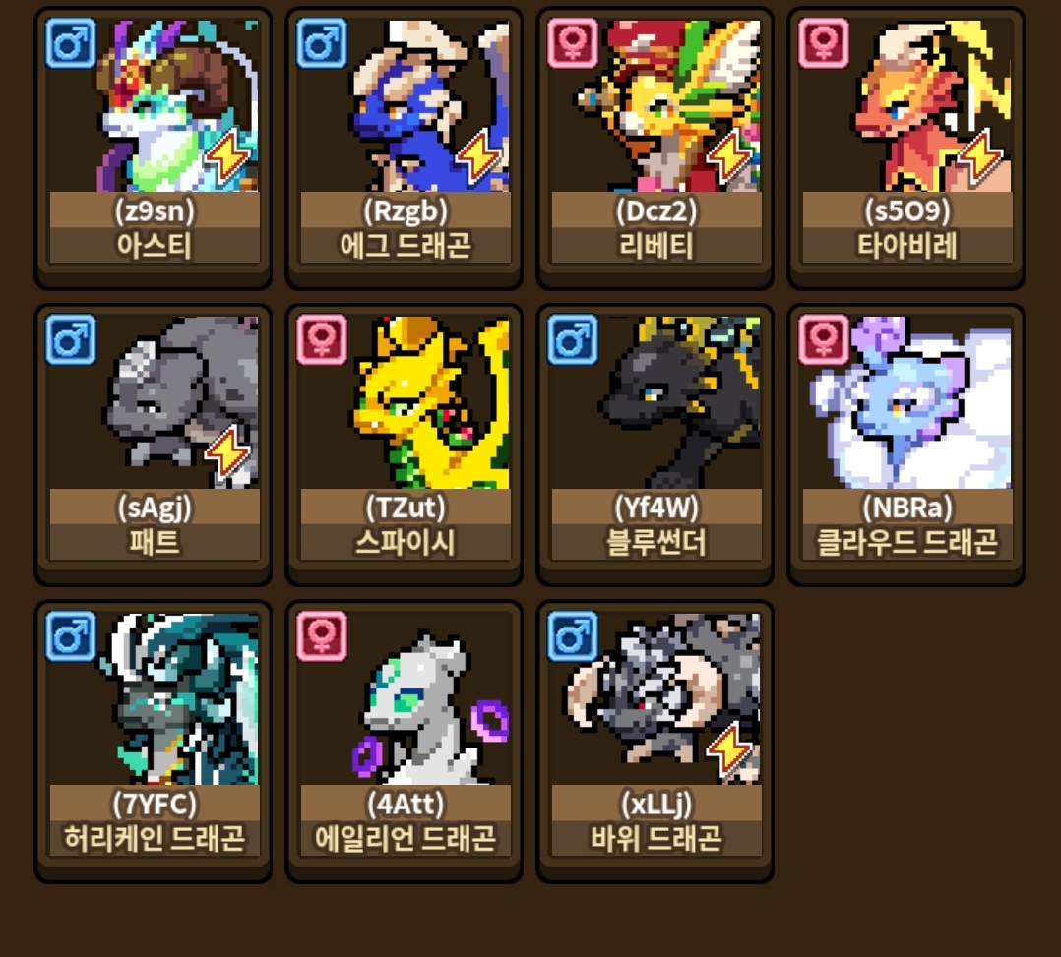The image size is (1061, 957).
Task: Click the lightning badge on 바위 드래곤
Action: (x=729, y=750)
